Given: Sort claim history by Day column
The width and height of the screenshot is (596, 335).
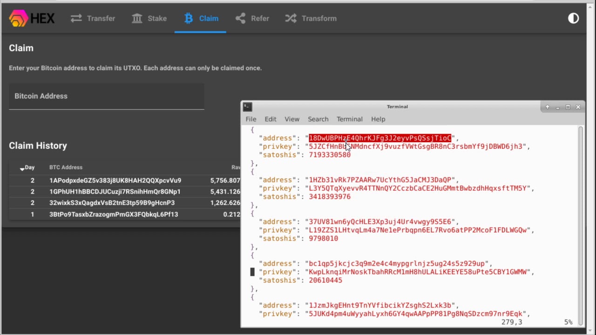Looking at the screenshot, I should click(x=27, y=167).
